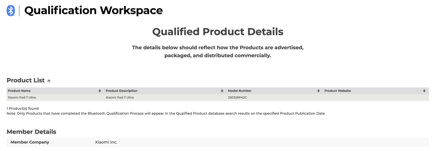Open the Qualification Workspace title link

coord(93,11)
